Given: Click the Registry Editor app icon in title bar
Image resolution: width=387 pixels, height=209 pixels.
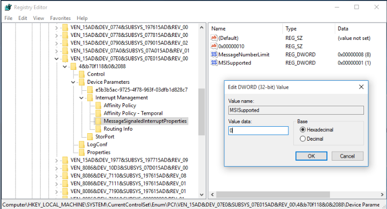Looking at the screenshot, I should [8, 7].
